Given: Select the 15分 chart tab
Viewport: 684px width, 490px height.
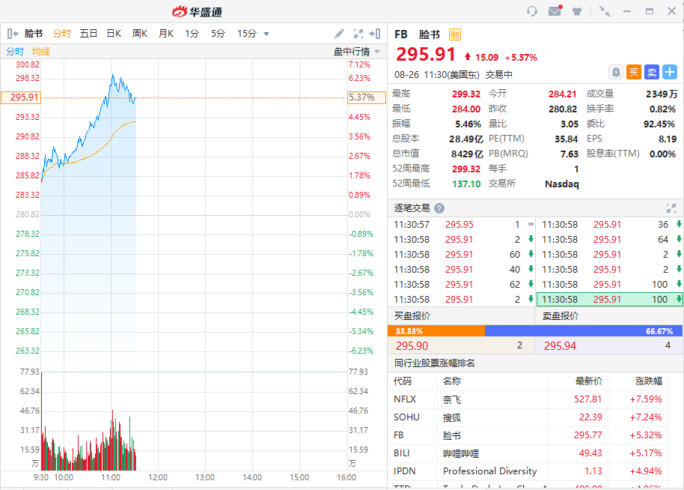Looking at the screenshot, I should coord(247,34).
